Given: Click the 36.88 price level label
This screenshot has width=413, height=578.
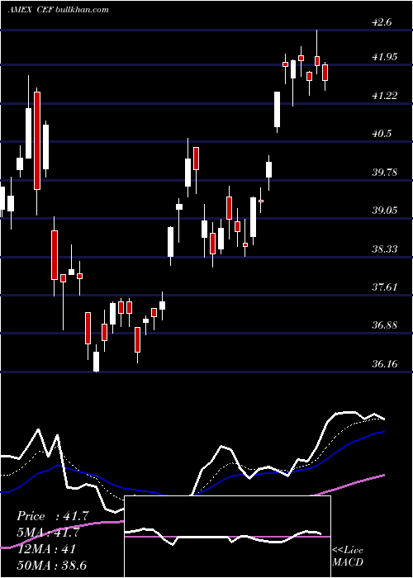Looking at the screenshot, I should click(384, 325).
